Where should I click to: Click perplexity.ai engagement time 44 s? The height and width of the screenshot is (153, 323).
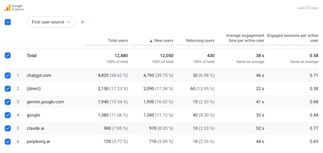pyautogui.click(x=260, y=141)
